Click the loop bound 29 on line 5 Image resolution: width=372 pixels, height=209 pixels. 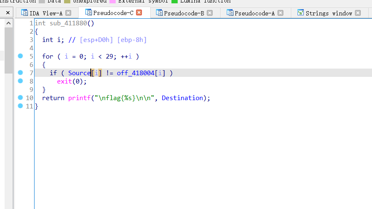[109, 57]
